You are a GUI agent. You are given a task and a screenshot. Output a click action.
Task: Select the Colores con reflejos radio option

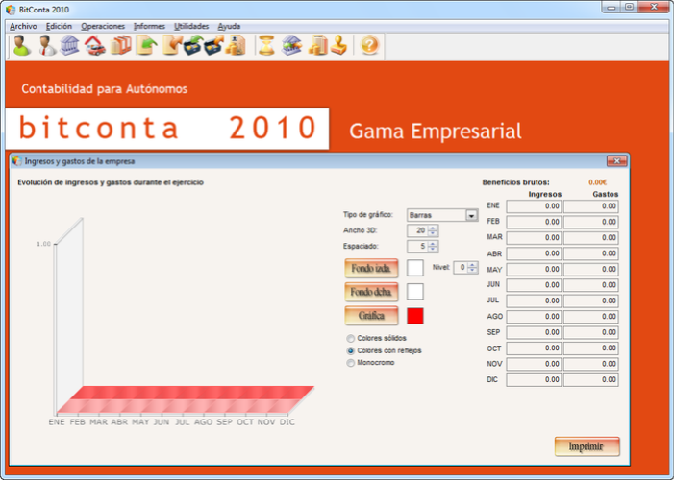(351, 350)
